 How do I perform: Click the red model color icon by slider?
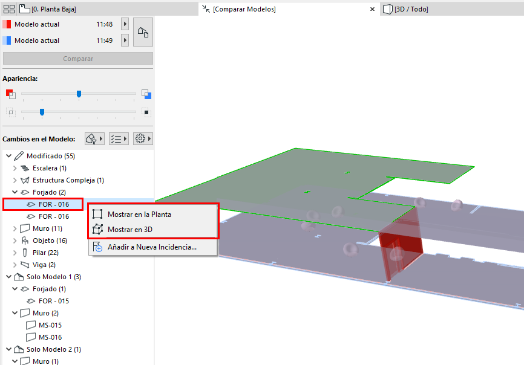[x=11, y=94]
